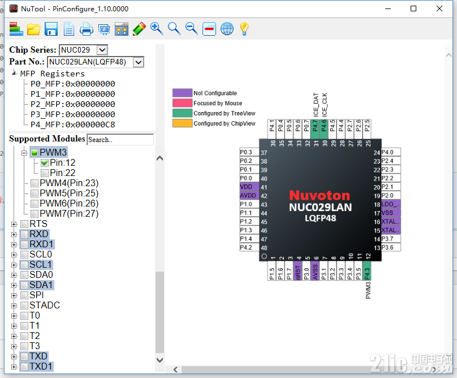Click the P3.7 pin on the chip
Viewport: 457px width, 378px height.
click(391, 239)
